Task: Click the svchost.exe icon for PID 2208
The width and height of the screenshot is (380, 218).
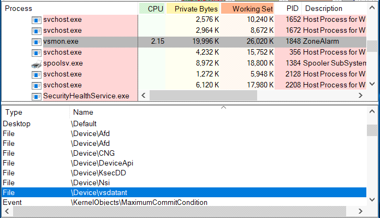Action: point(37,86)
